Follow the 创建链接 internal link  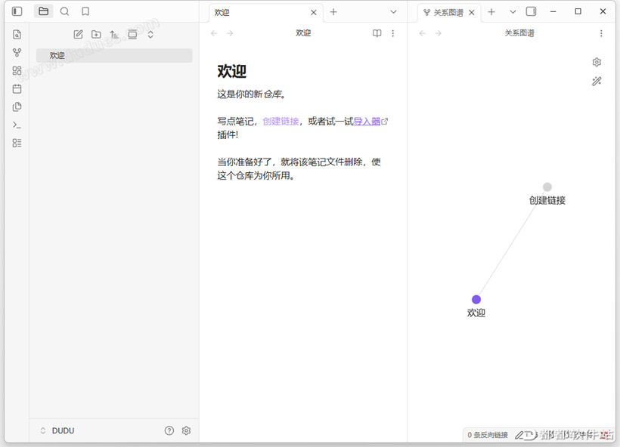click(281, 122)
